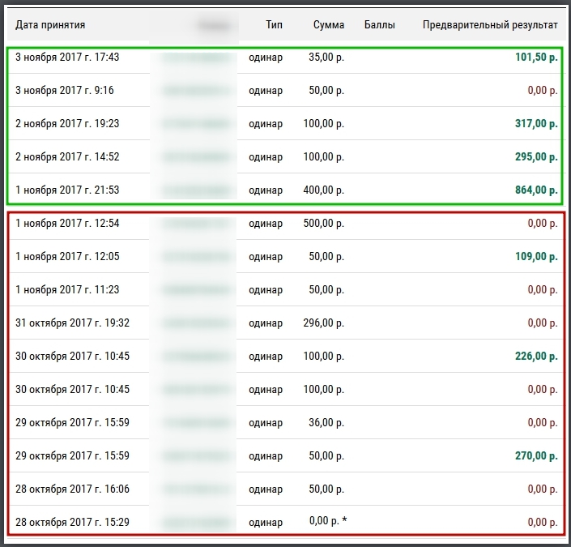The height and width of the screenshot is (547, 571).
Task: Click "одинар" type in the 28 октября 15:29 row
Action: (266, 522)
